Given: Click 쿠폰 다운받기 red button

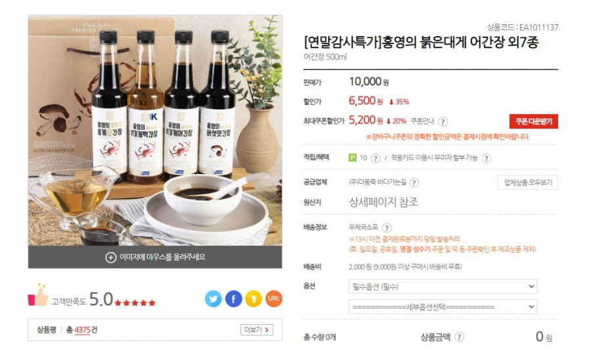Looking at the screenshot, I should coord(533,121).
